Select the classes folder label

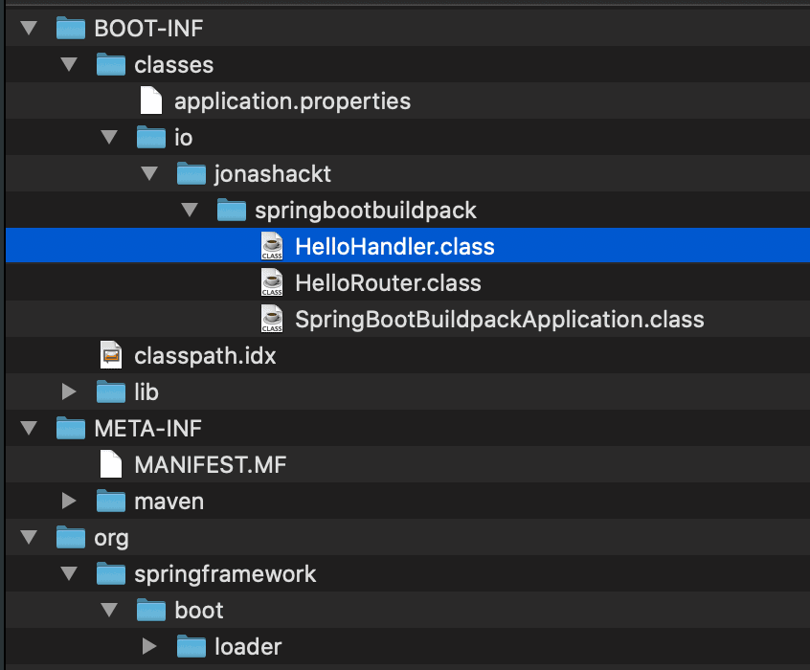[173, 65]
